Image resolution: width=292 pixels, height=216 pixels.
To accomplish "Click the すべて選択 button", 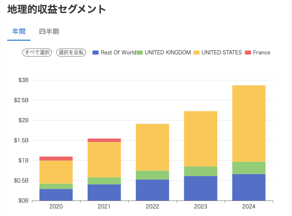I will click(x=37, y=52).
